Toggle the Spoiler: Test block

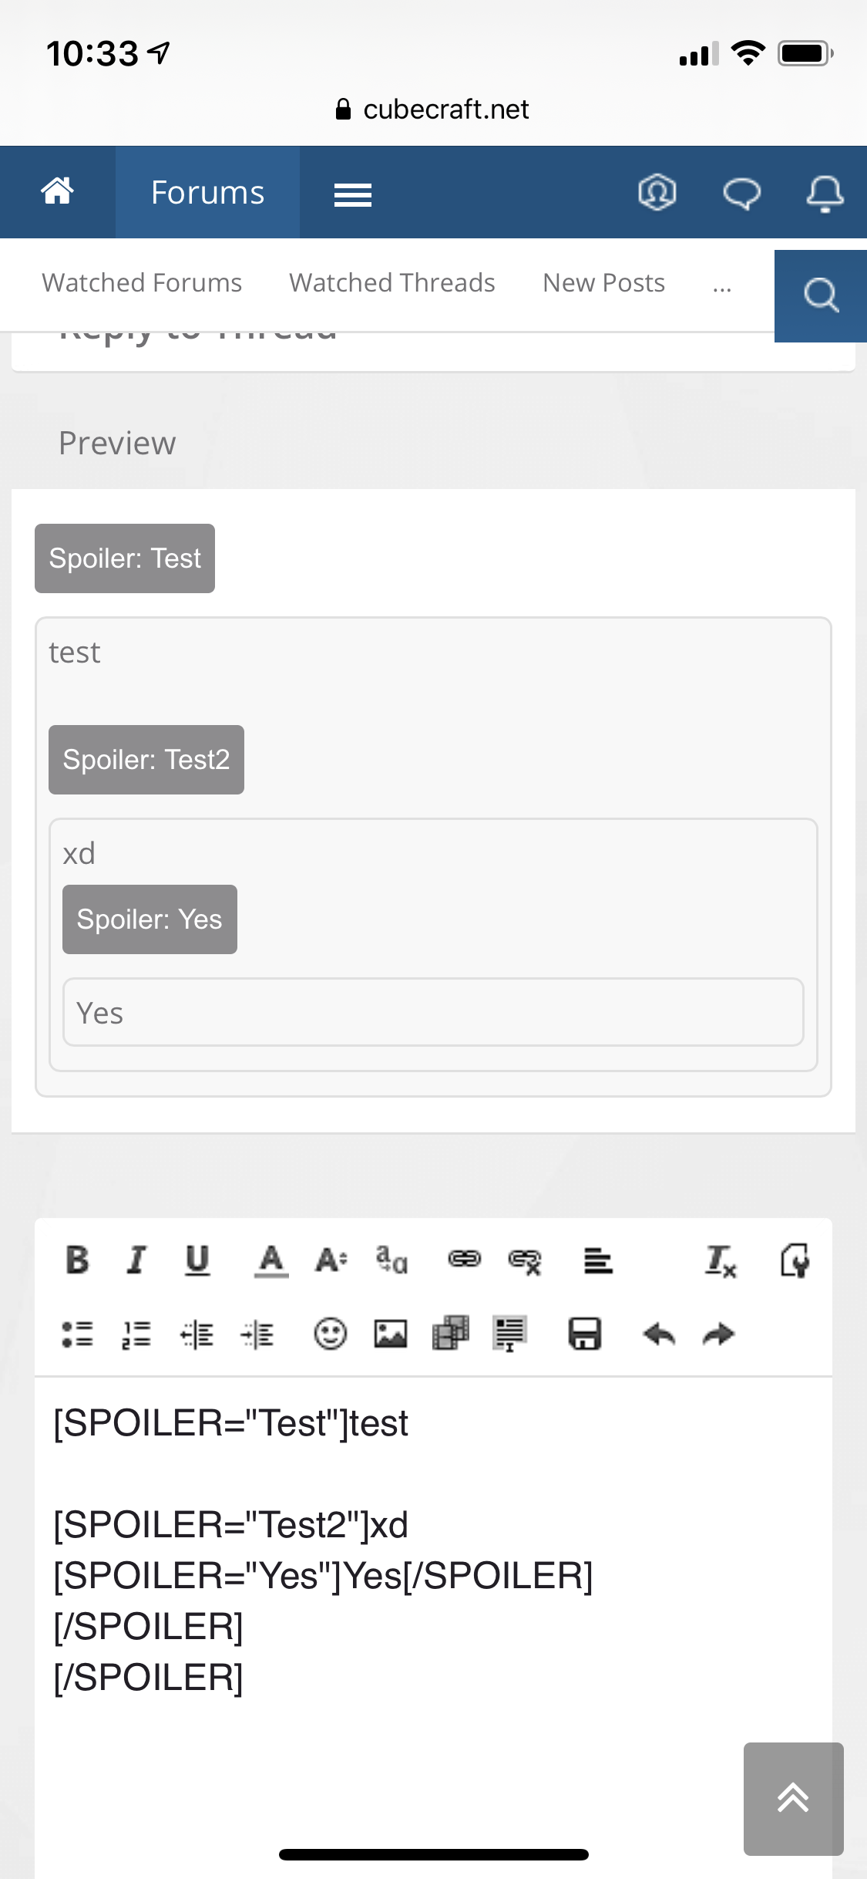tap(125, 558)
